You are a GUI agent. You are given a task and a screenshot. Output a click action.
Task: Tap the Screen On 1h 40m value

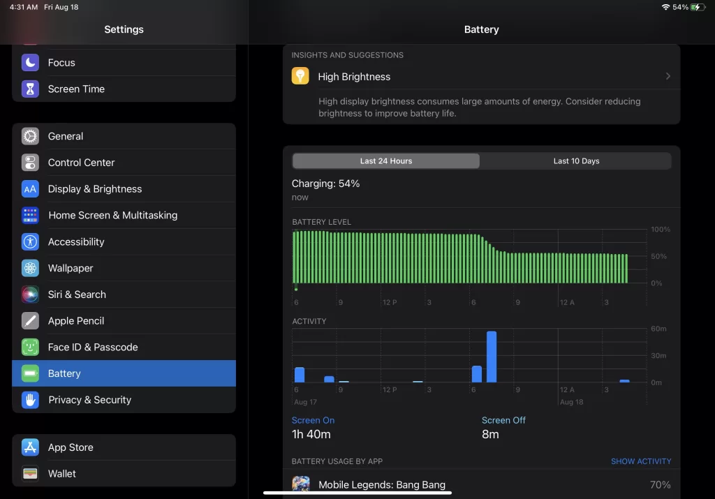click(311, 434)
